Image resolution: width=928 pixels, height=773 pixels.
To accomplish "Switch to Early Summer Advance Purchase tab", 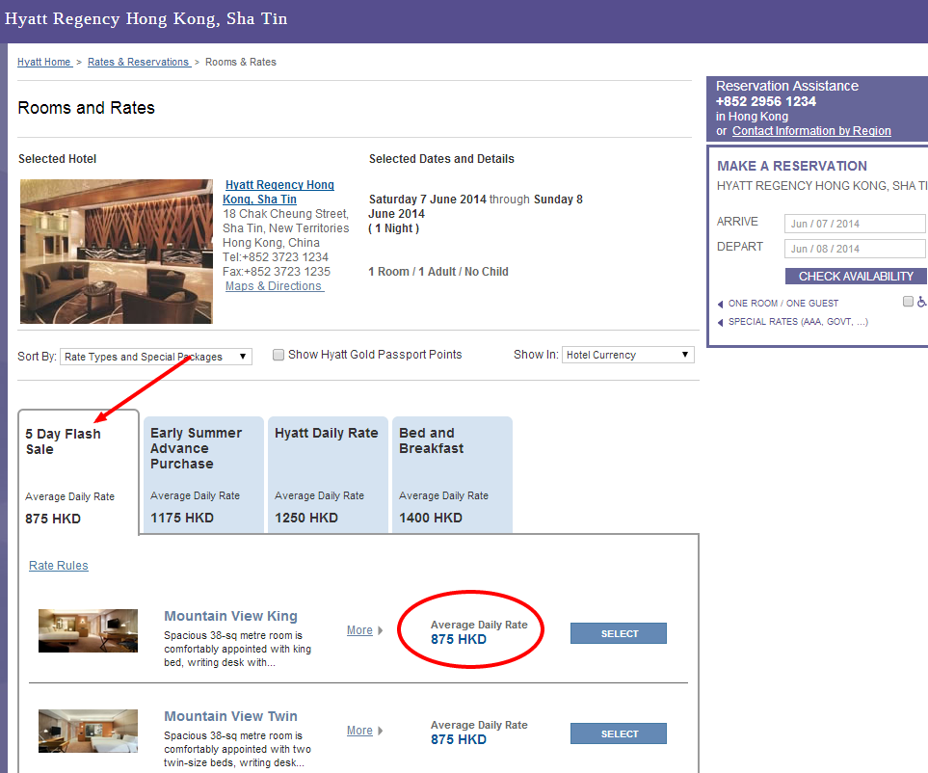I will (x=203, y=474).
